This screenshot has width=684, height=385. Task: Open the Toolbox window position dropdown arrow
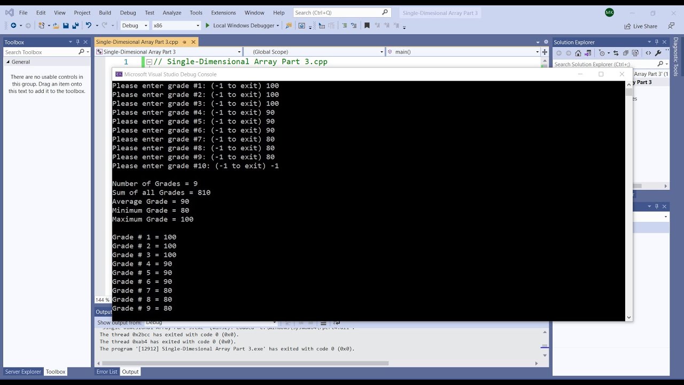pyautogui.click(x=70, y=42)
